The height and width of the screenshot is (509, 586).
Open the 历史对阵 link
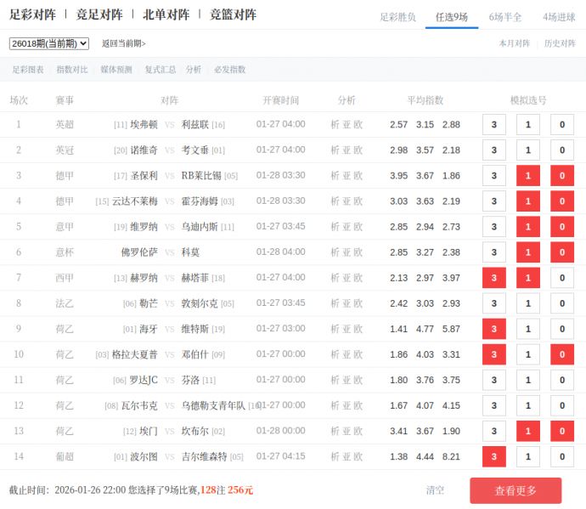click(x=560, y=43)
